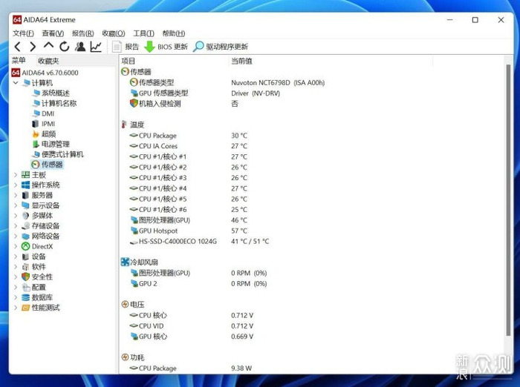The image size is (520, 387).
Task: Expand the DirectX tree node
Action: pos(16,246)
